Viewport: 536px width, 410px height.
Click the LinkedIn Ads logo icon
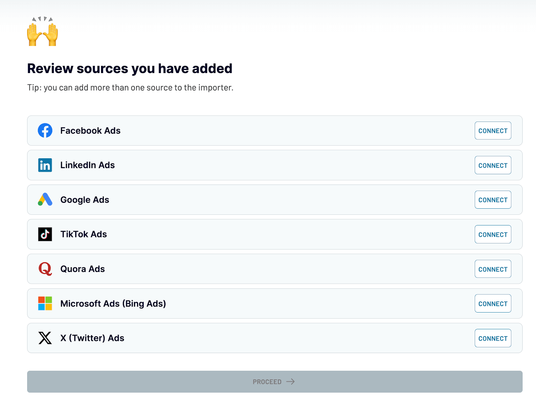pos(45,165)
